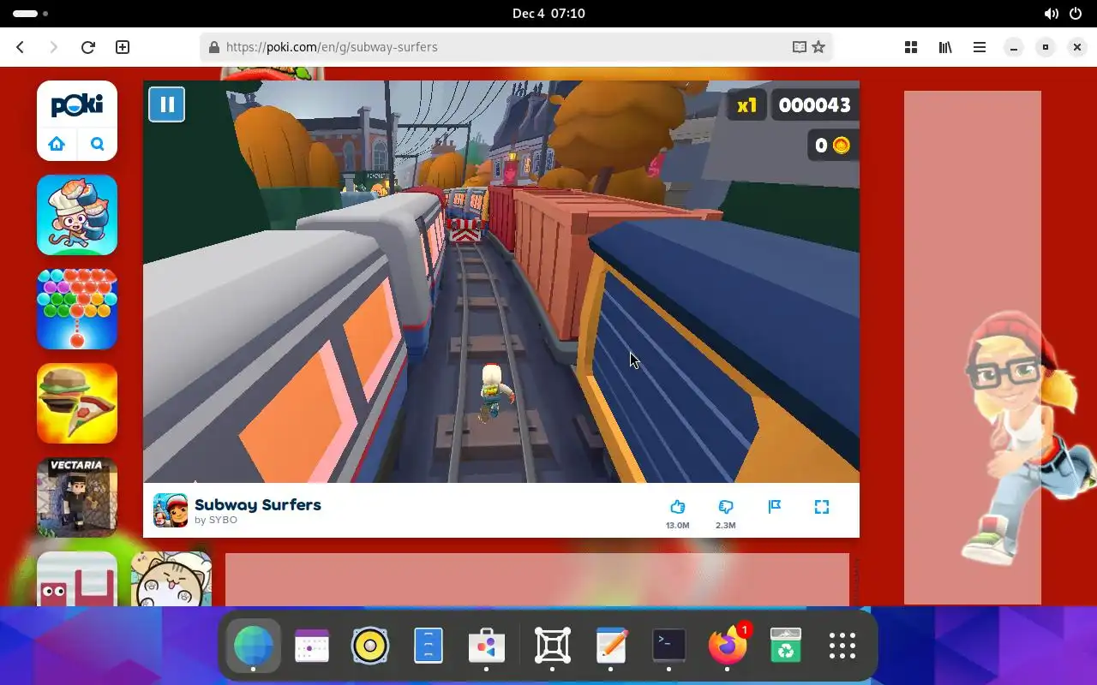Open Firefox from the dock

(728, 646)
